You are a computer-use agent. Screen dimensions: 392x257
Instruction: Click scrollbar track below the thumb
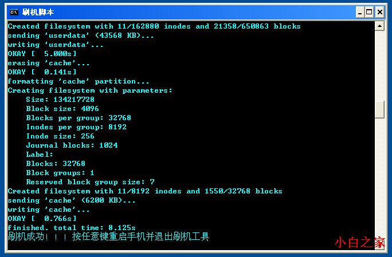379,177
